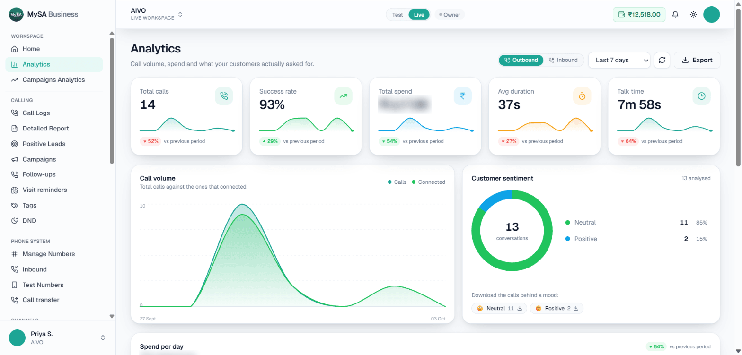The image size is (742, 355).
Task: Click the Home house icon
Action: 14,49
